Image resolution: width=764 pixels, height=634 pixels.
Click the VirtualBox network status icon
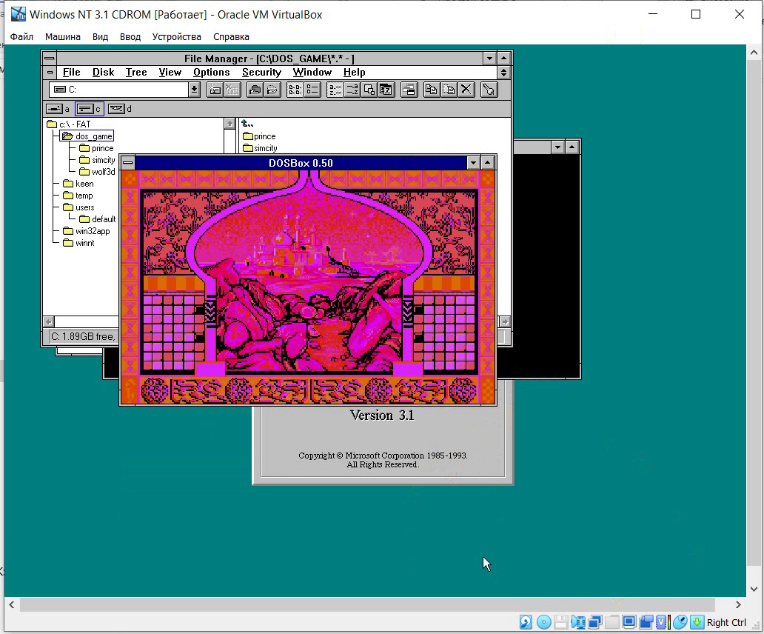(595, 622)
